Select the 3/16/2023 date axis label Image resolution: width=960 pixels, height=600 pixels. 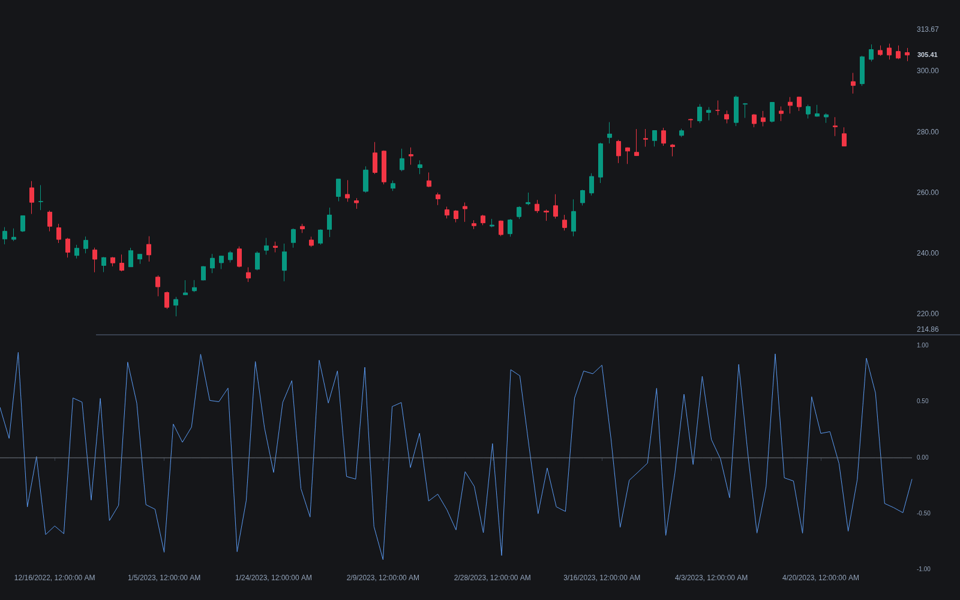point(602,578)
